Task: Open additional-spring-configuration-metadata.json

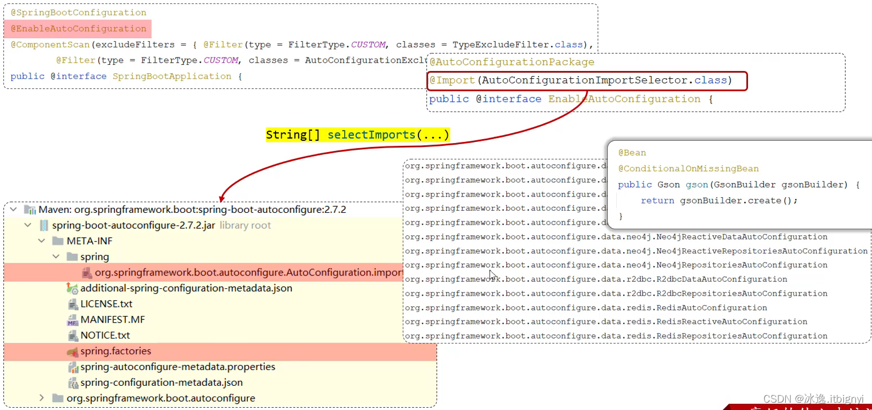Action: (x=186, y=288)
